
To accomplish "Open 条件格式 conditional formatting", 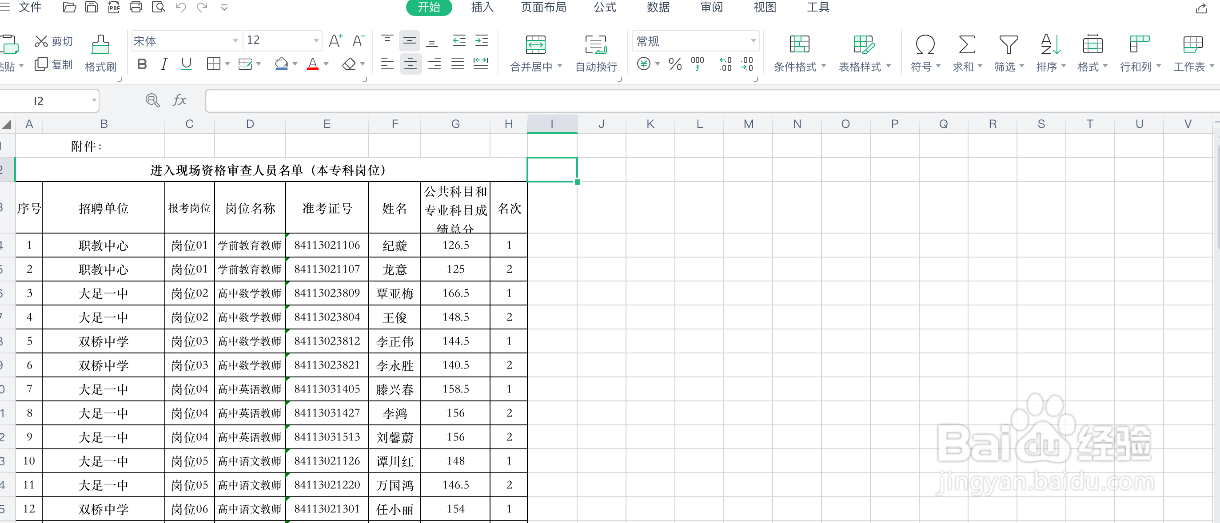I will tap(799, 53).
